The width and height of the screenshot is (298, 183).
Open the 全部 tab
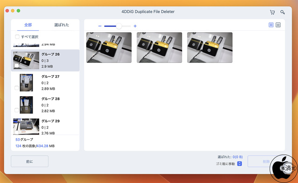click(28, 25)
